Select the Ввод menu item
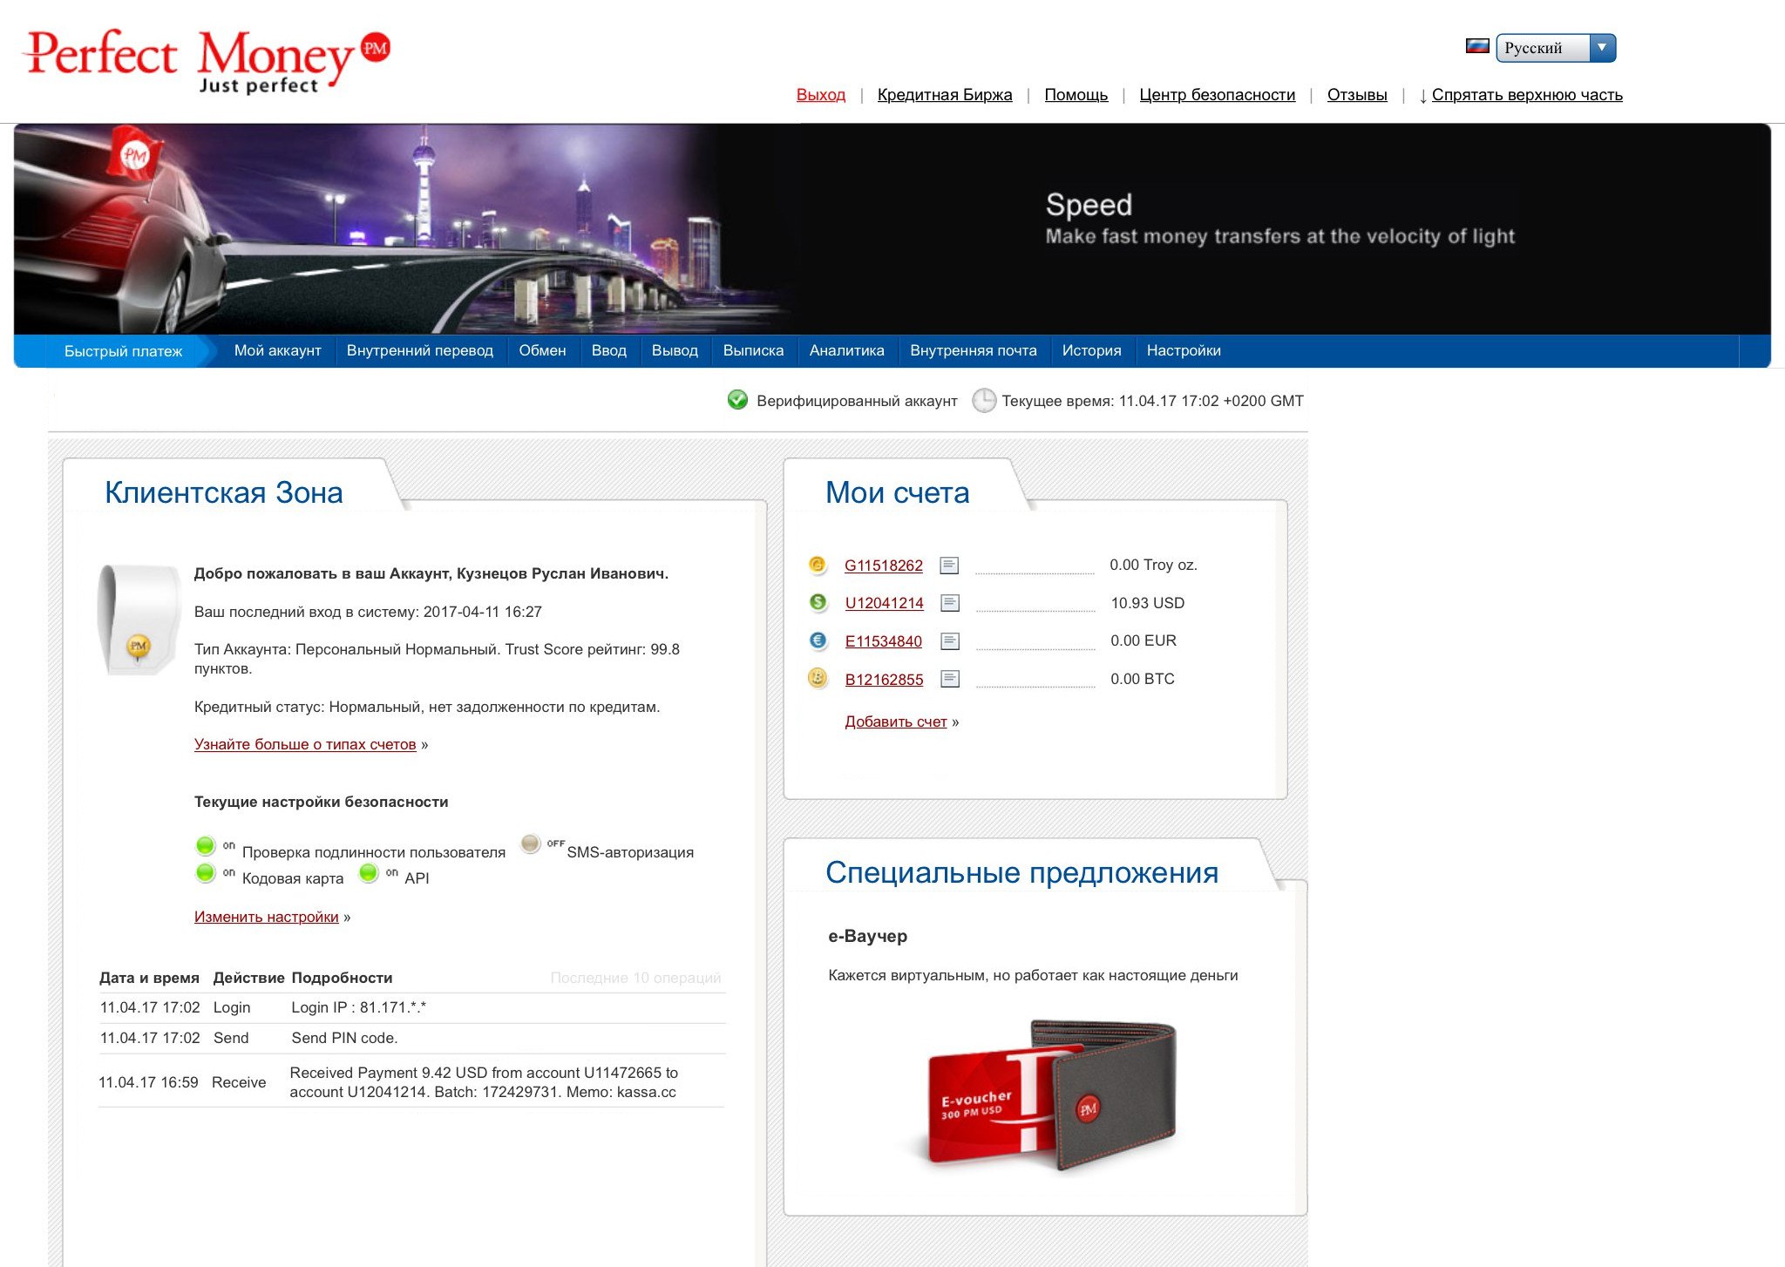This screenshot has width=1785, height=1267. pyautogui.click(x=609, y=350)
